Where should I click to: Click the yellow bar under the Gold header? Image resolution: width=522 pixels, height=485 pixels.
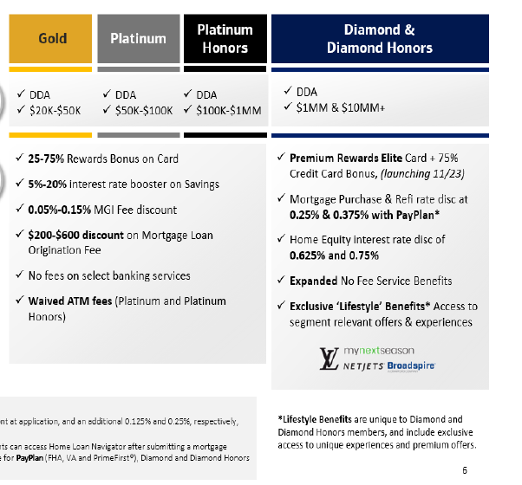(x=50, y=68)
